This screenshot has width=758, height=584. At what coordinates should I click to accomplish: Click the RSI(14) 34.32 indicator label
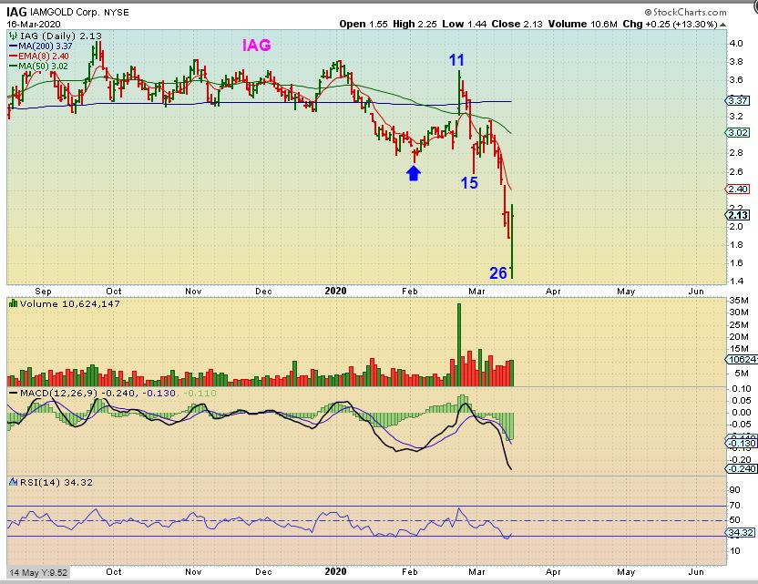pyautogui.click(x=56, y=483)
